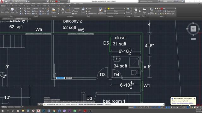The image size is (202, 113).
Task: Click Edit Attributes button
Action: (91, 13)
